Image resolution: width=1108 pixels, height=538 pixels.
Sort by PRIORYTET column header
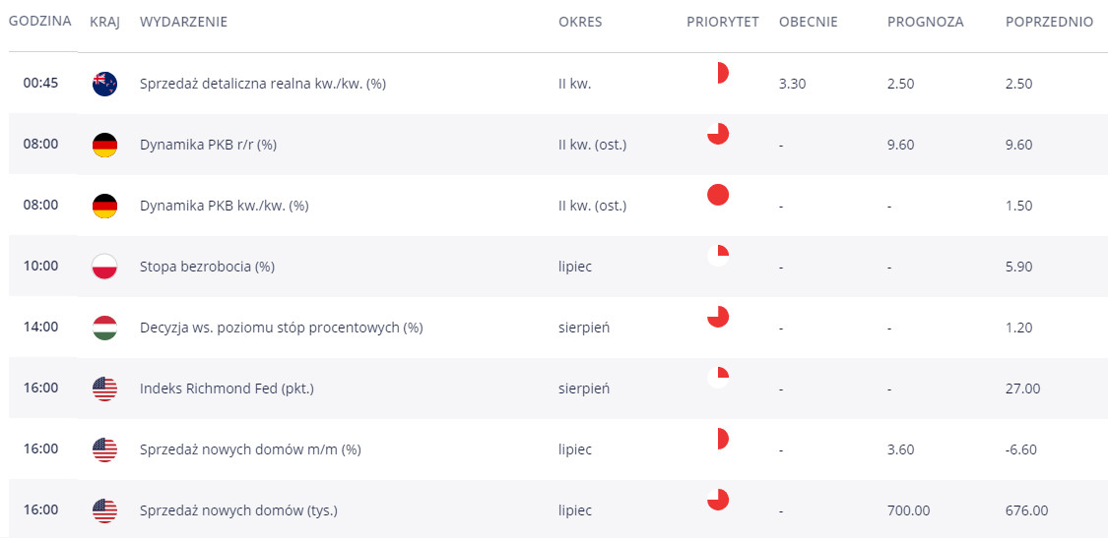tap(722, 22)
